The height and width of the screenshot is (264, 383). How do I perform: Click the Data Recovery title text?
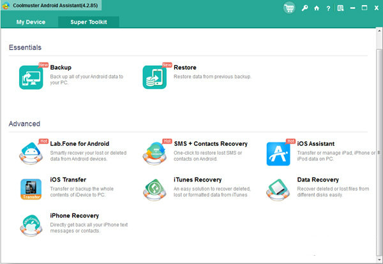(318, 180)
